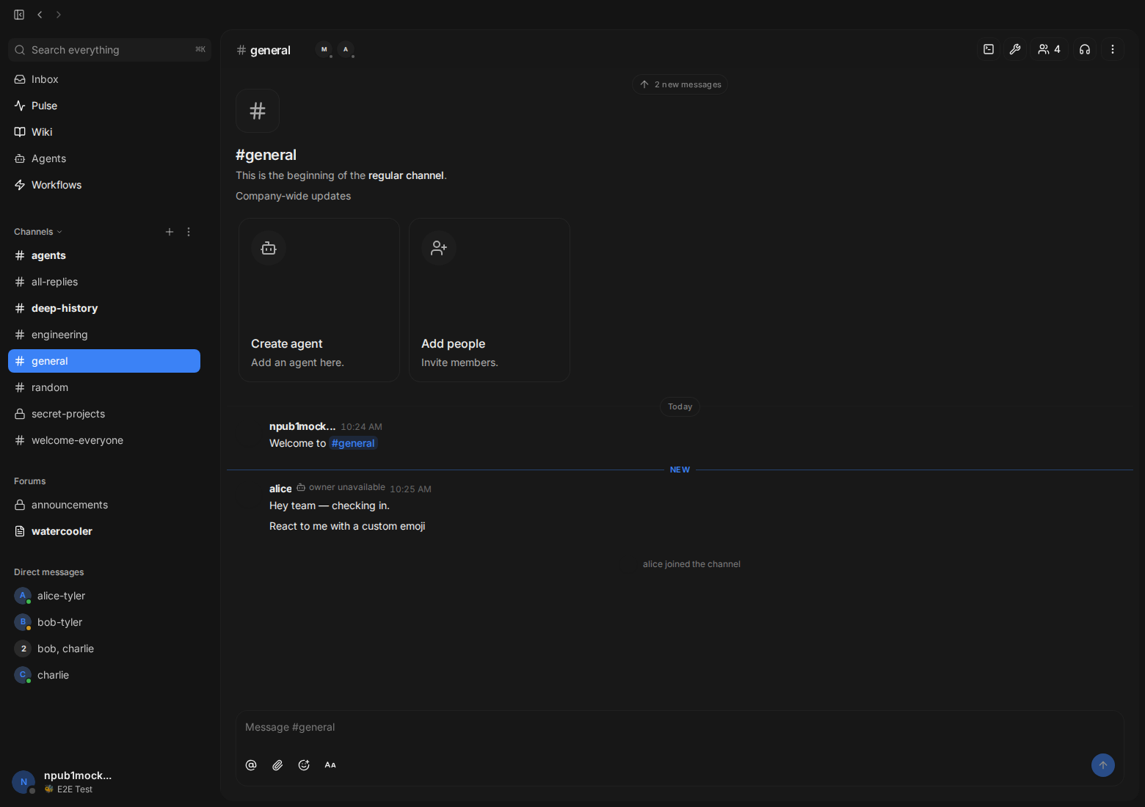1145x807 pixels.
Task: Select the welcome-everyone channel
Action: 104,440
